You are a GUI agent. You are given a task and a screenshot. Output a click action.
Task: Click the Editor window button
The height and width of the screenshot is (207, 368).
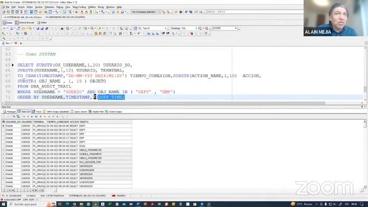point(7,23)
